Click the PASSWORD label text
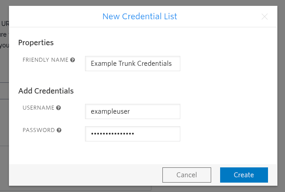 [x=38, y=130]
